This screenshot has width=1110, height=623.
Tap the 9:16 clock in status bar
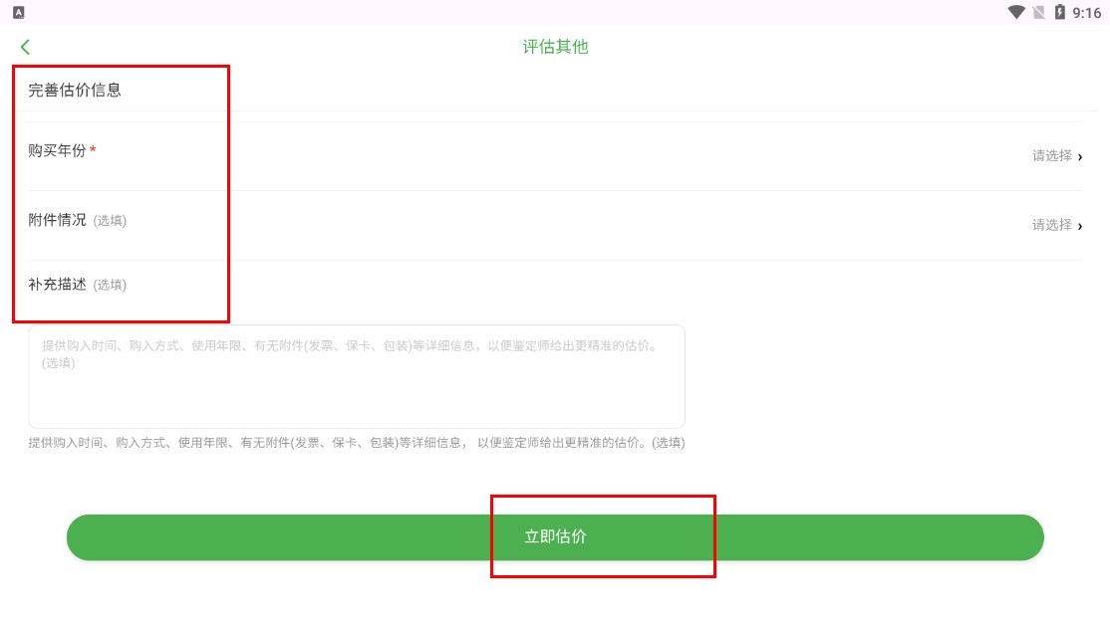point(1086,13)
